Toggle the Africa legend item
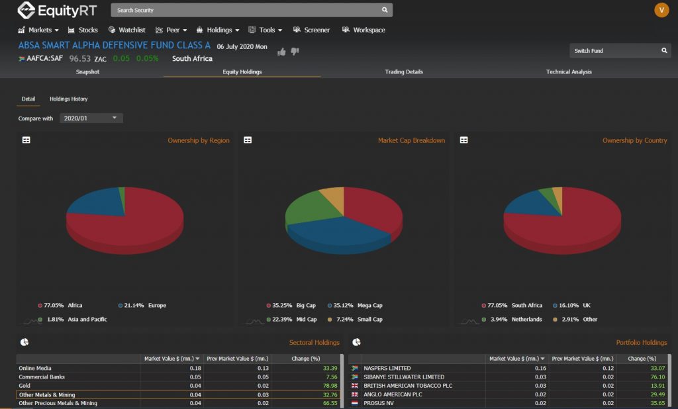678x409 pixels. tap(60, 305)
